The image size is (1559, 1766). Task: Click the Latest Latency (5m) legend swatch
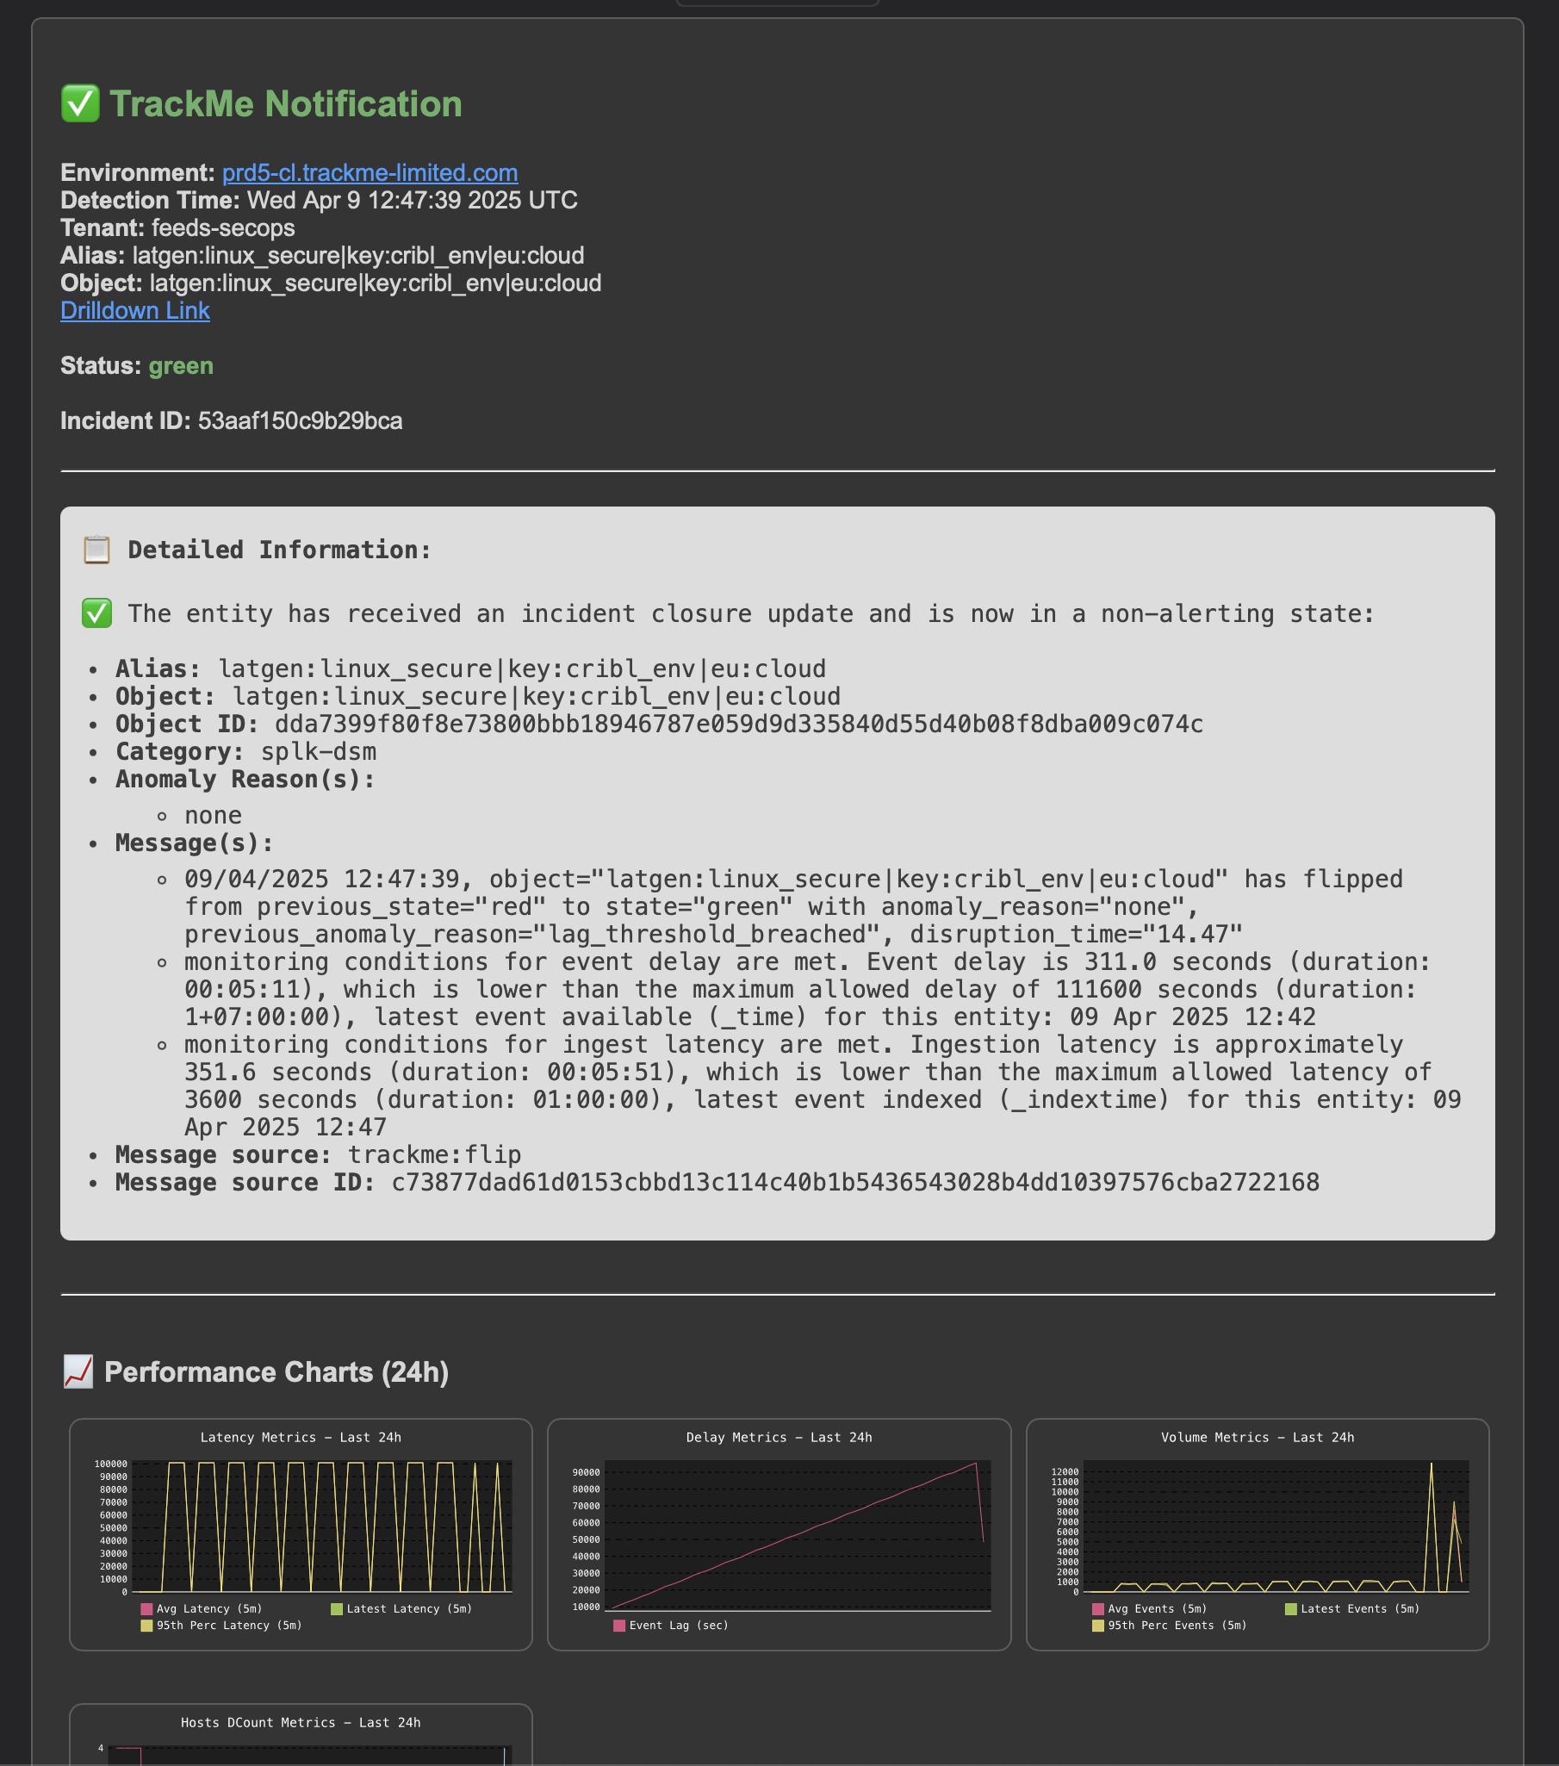[x=337, y=1608]
